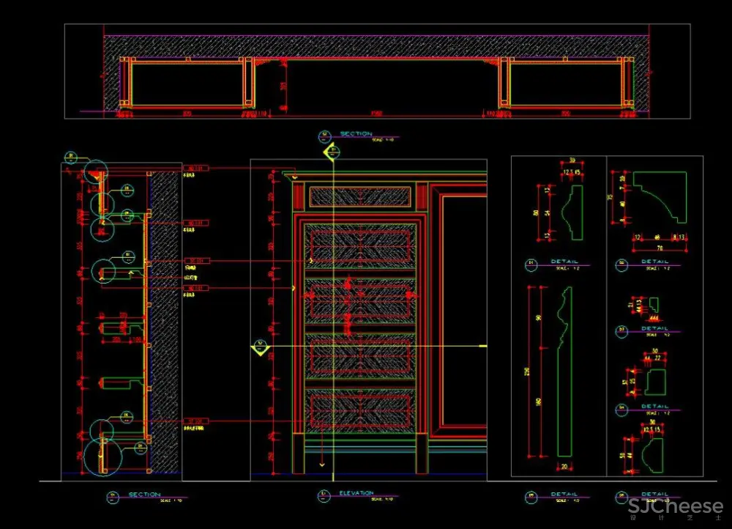Click the ELEVATION title text
This screenshot has width=732, height=529.
click(x=356, y=493)
